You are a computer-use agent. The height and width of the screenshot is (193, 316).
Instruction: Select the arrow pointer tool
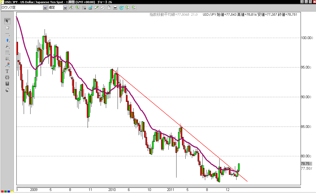click(7, 21)
